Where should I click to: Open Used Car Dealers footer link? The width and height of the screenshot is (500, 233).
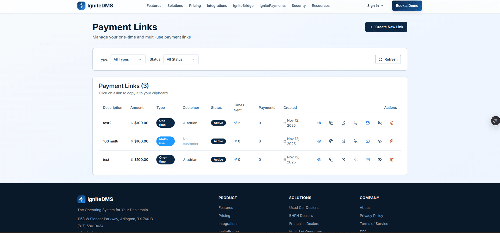(x=304, y=208)
